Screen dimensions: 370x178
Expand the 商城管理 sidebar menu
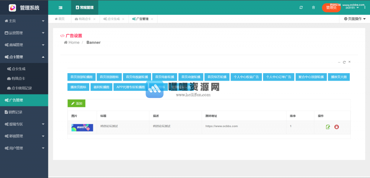pos(24,45)
